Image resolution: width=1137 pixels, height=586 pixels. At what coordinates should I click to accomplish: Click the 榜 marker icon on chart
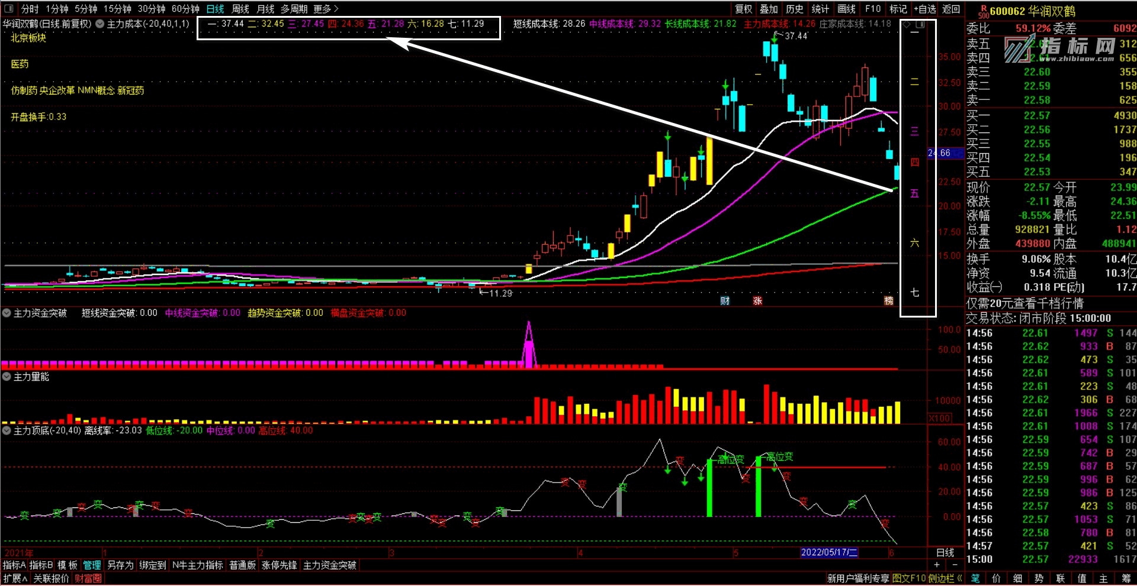888,301
